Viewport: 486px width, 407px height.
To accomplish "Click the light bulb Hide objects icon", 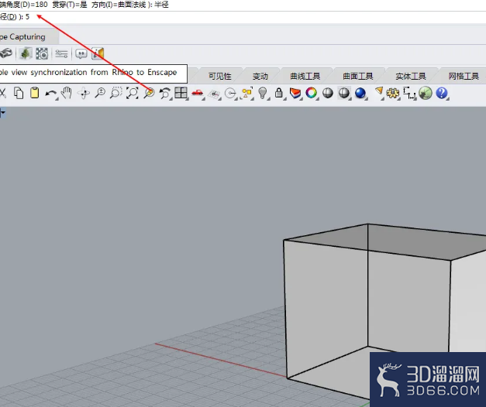I will click(x=263, y=93).
